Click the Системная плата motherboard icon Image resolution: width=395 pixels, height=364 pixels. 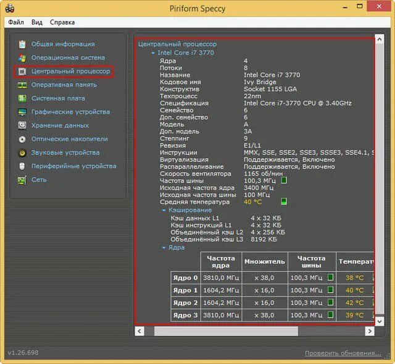(x=22, y=98)
